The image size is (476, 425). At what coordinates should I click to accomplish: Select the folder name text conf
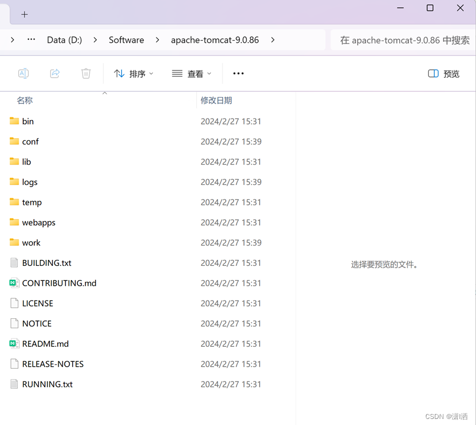coord(30,141)
